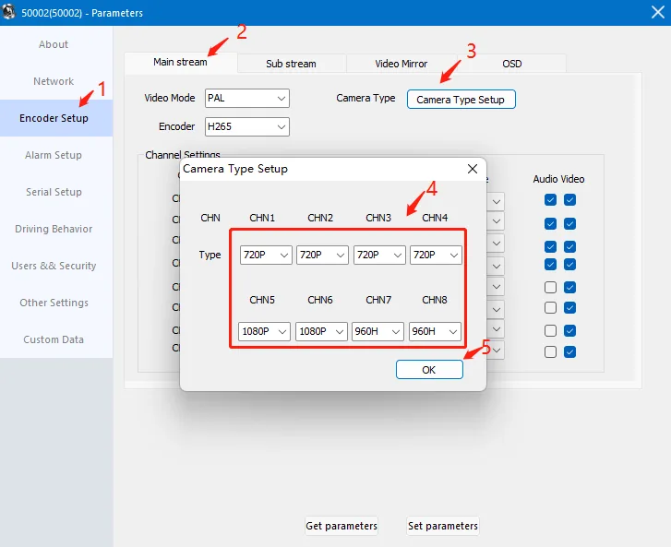Image resolution: width=671 pixels, height=547 pixels.
Task: Confirm camera types with OK
Action: tap(429, 370)
